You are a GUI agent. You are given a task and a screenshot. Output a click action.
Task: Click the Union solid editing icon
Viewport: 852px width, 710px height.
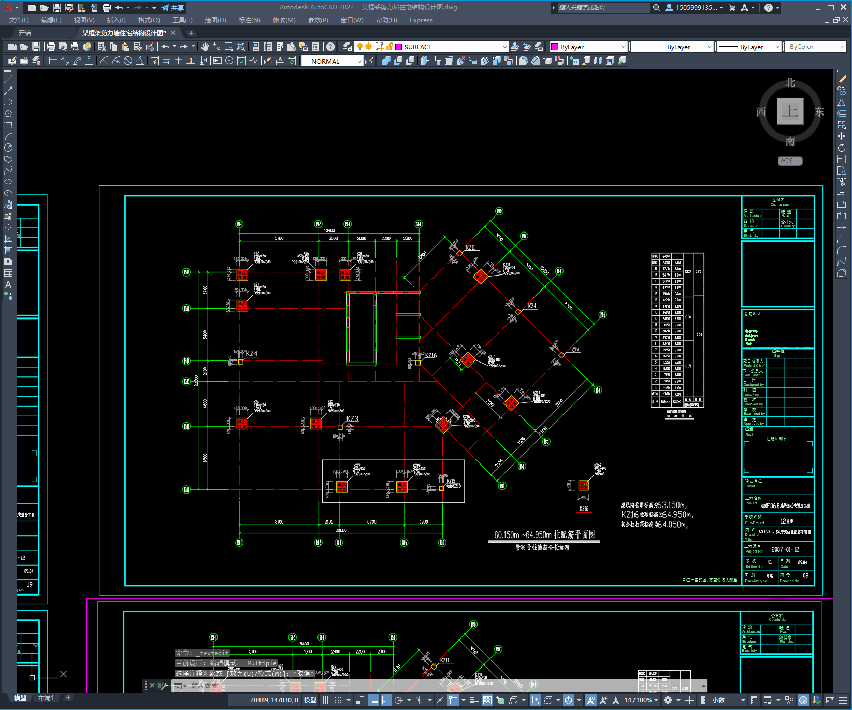tap(386, 61)
